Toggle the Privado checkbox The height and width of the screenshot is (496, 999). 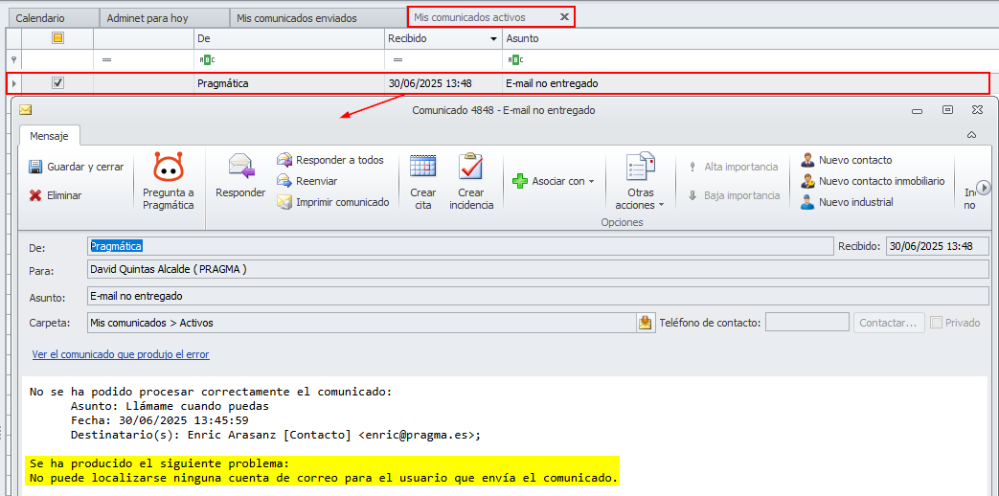tap(936, 323)
